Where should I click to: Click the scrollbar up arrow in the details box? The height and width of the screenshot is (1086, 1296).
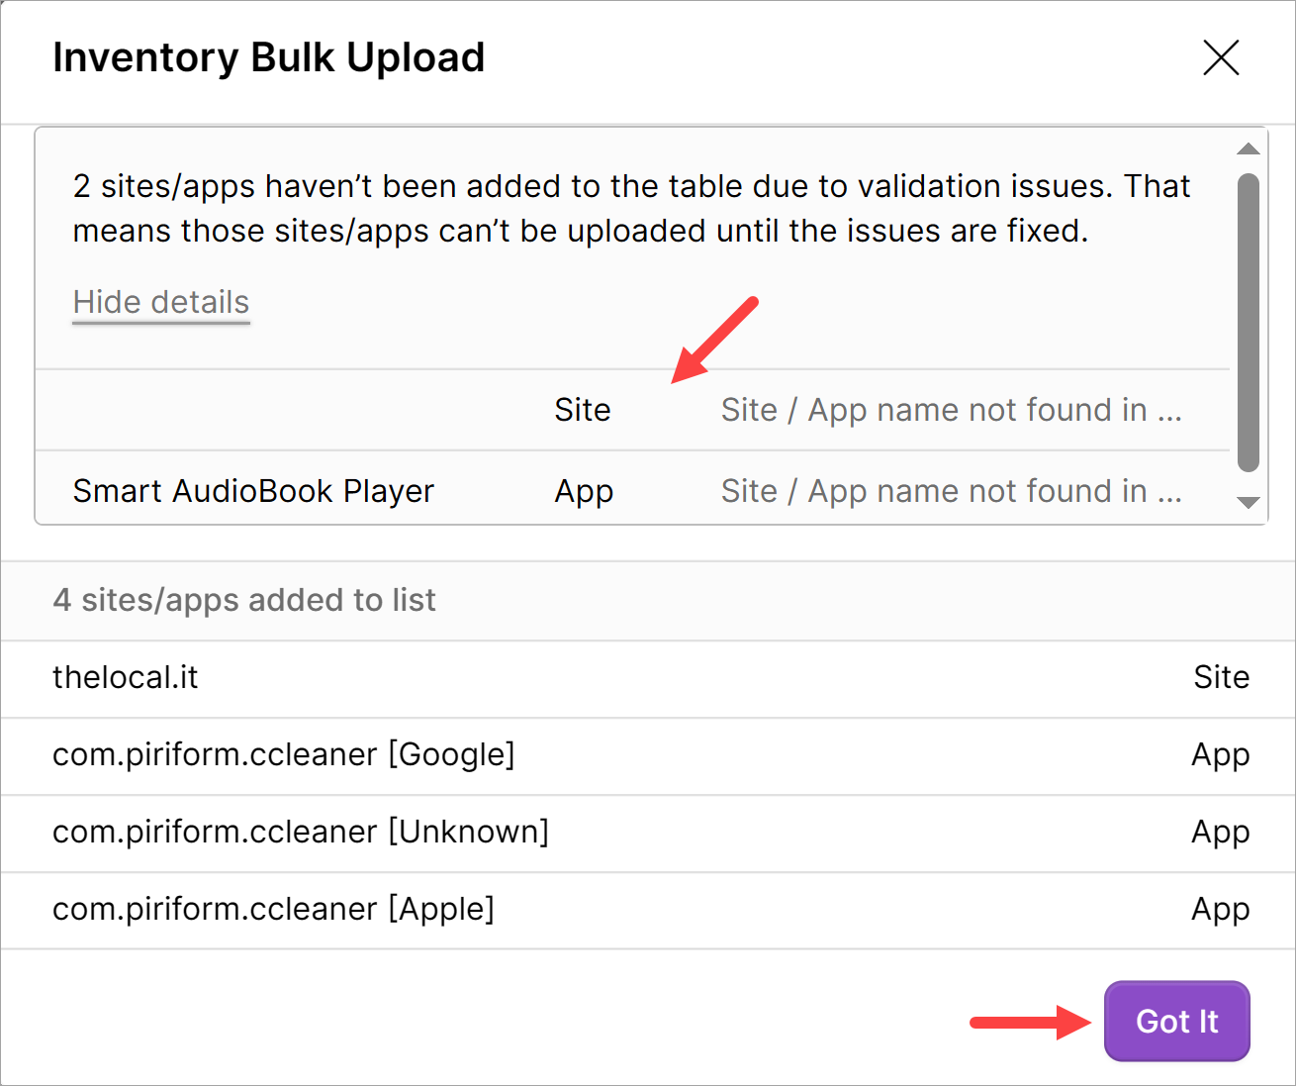tap(1249, 149)
